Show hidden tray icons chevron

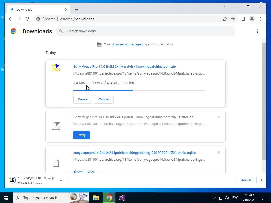pyautogui.click(x=214, y=198)
